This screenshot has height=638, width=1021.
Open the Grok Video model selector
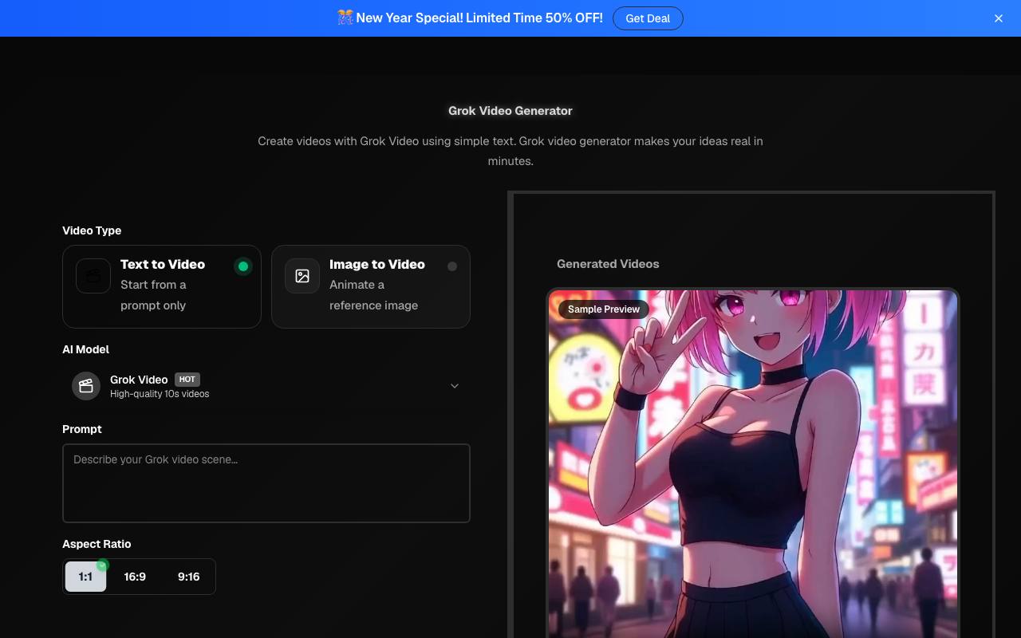click(266, 386)
